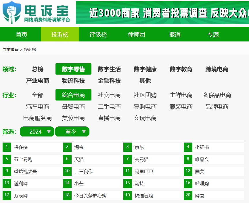
Task: Go to the 报道 tab
Action: (175, 35)
